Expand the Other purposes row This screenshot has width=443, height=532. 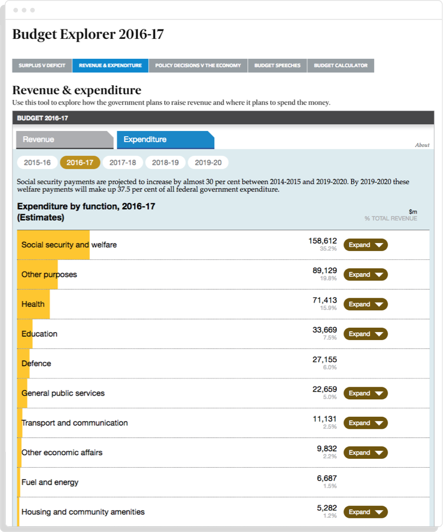[365, 275]
